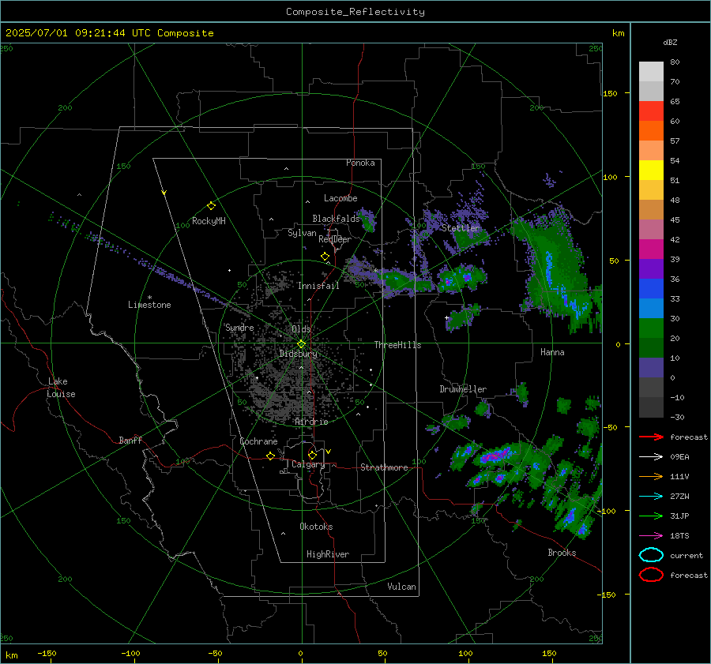Click the white plus marker southeast of Stettler

click(446, 317)
